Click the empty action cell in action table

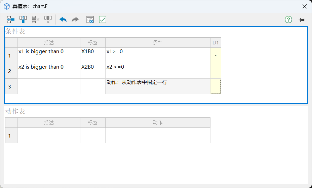157,136
